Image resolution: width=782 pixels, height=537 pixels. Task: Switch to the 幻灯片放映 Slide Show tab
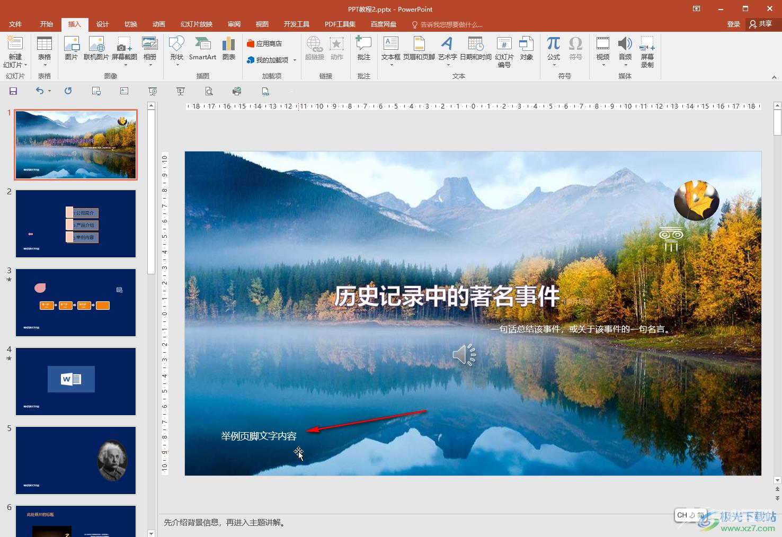197,24
